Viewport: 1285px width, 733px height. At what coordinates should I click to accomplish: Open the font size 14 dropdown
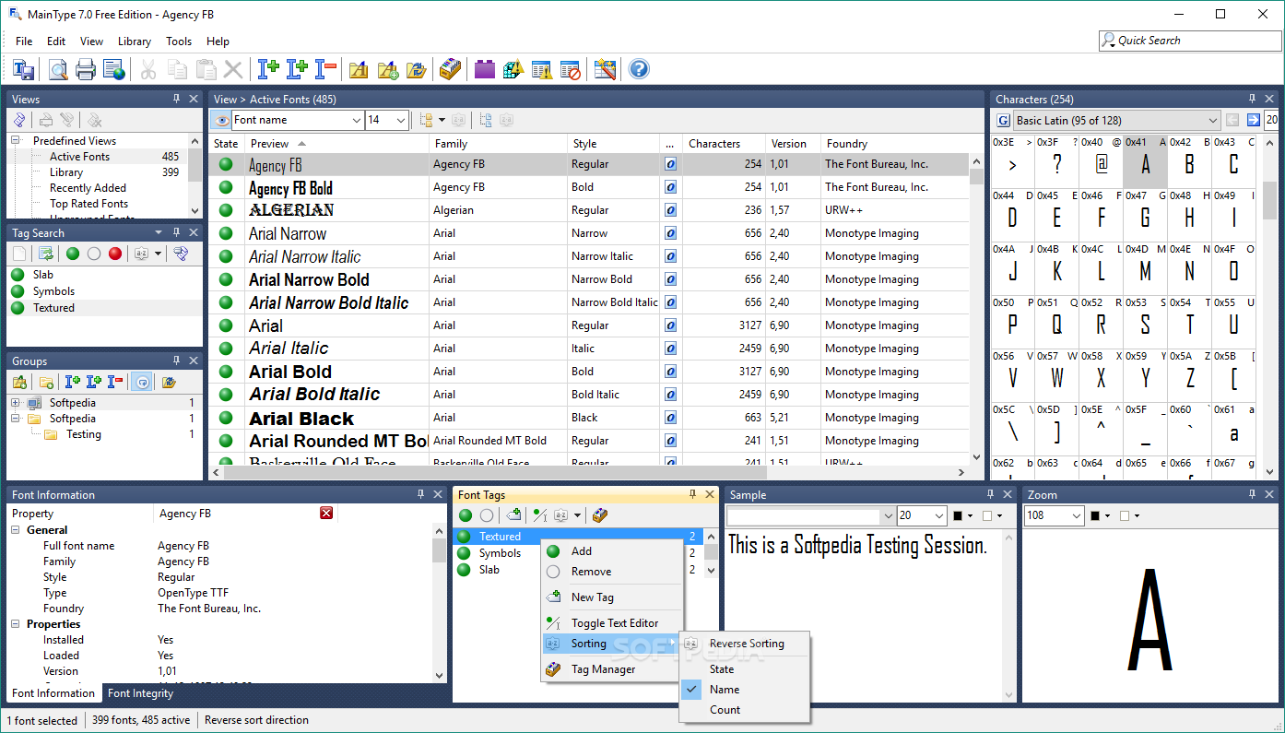coord(401,120)
